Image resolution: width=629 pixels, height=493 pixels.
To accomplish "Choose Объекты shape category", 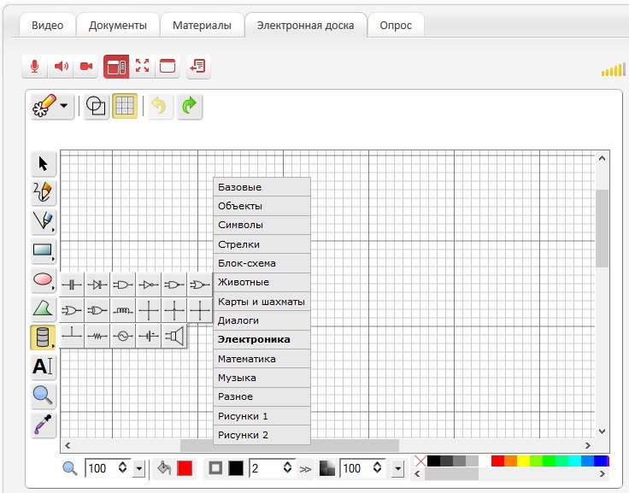I will [262, 206].
